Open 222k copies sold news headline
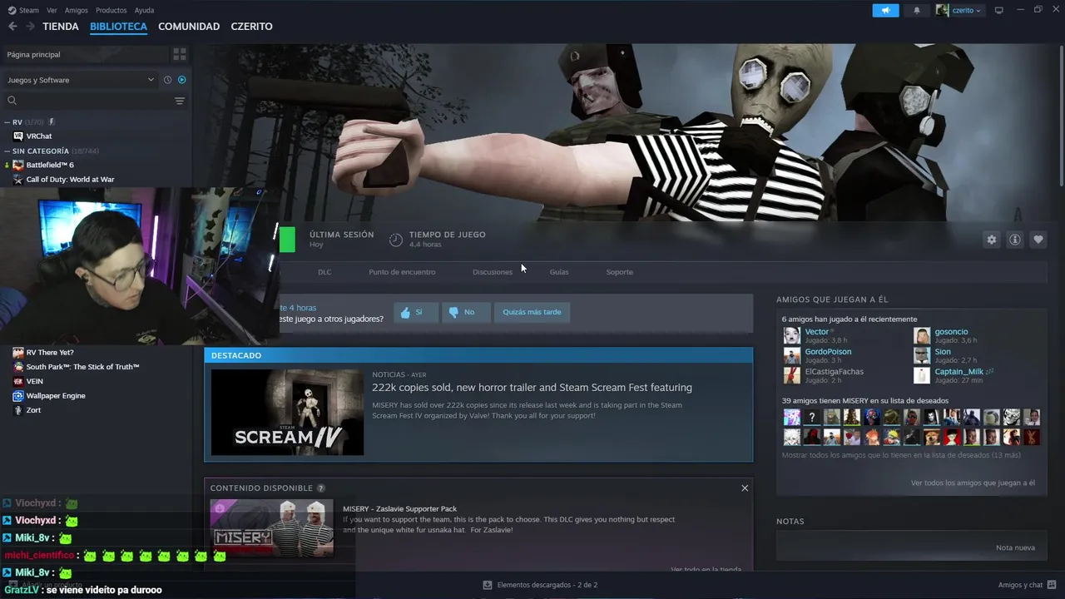The image size is (1065, 599). [x=532, y=388]
